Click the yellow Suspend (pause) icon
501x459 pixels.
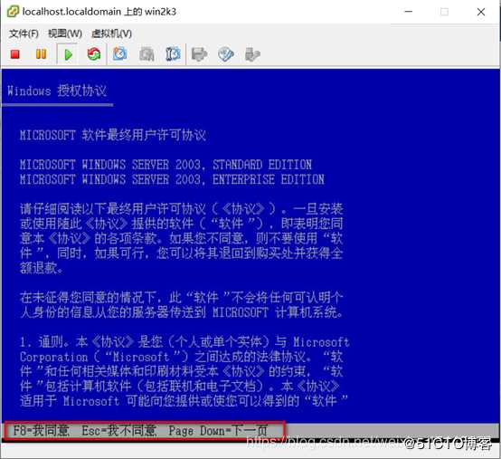coord(41,54)
